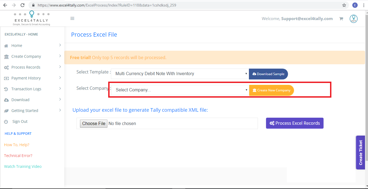Click the Download Sample button

(268, 74)
